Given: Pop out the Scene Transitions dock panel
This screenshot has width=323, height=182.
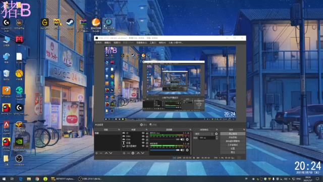Looking at the screenshot, I should [x=217, y=129].
